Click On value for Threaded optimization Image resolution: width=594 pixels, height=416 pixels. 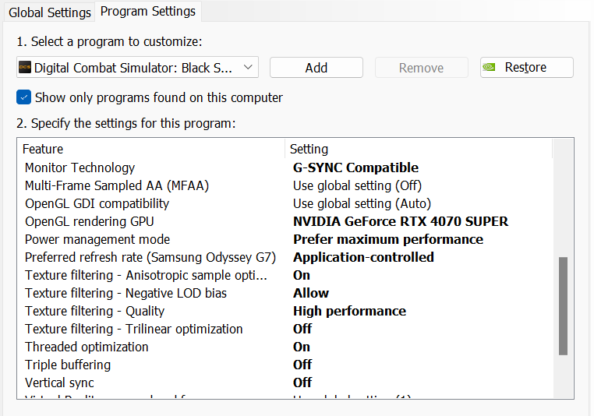click(302, 347)
